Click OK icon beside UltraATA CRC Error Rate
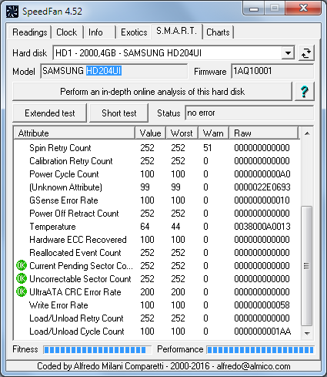Viewport: 327px width, 377px height. pyautogui.click(x=22, y=291)
